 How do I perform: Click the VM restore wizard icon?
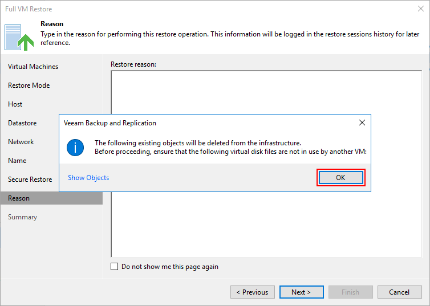[x=19, y=37]
